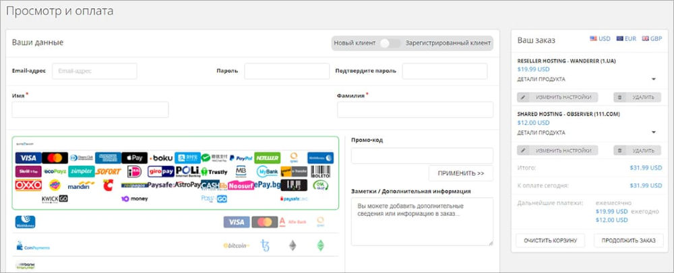
Task: Click the YooMoney logo
Action: click(135, 199)
